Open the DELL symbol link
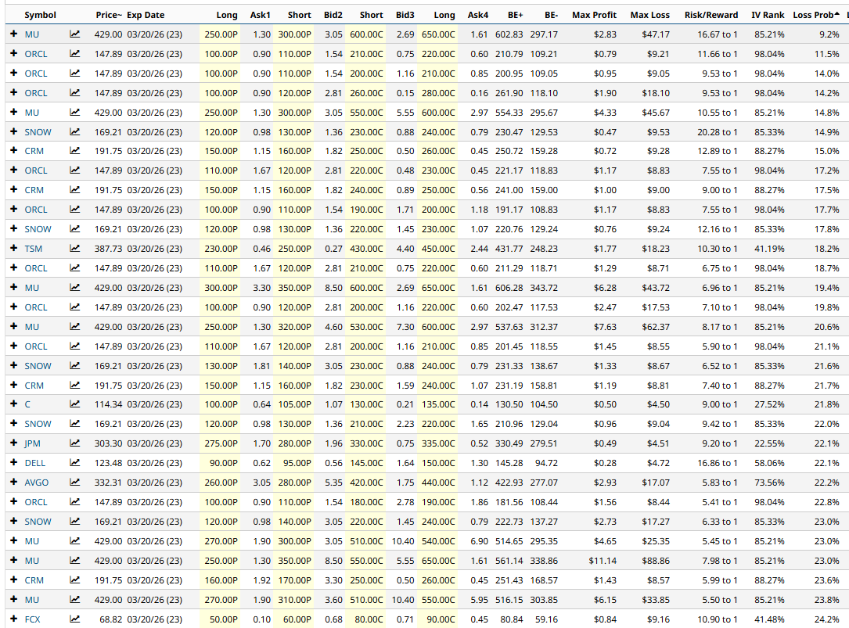Screen dimensions: 849x628 (x=34, y=463)
